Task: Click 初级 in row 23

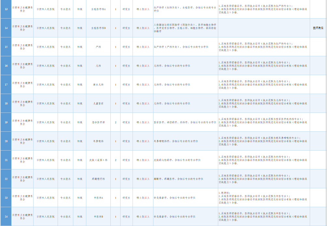Action: (x=80, y=198)
